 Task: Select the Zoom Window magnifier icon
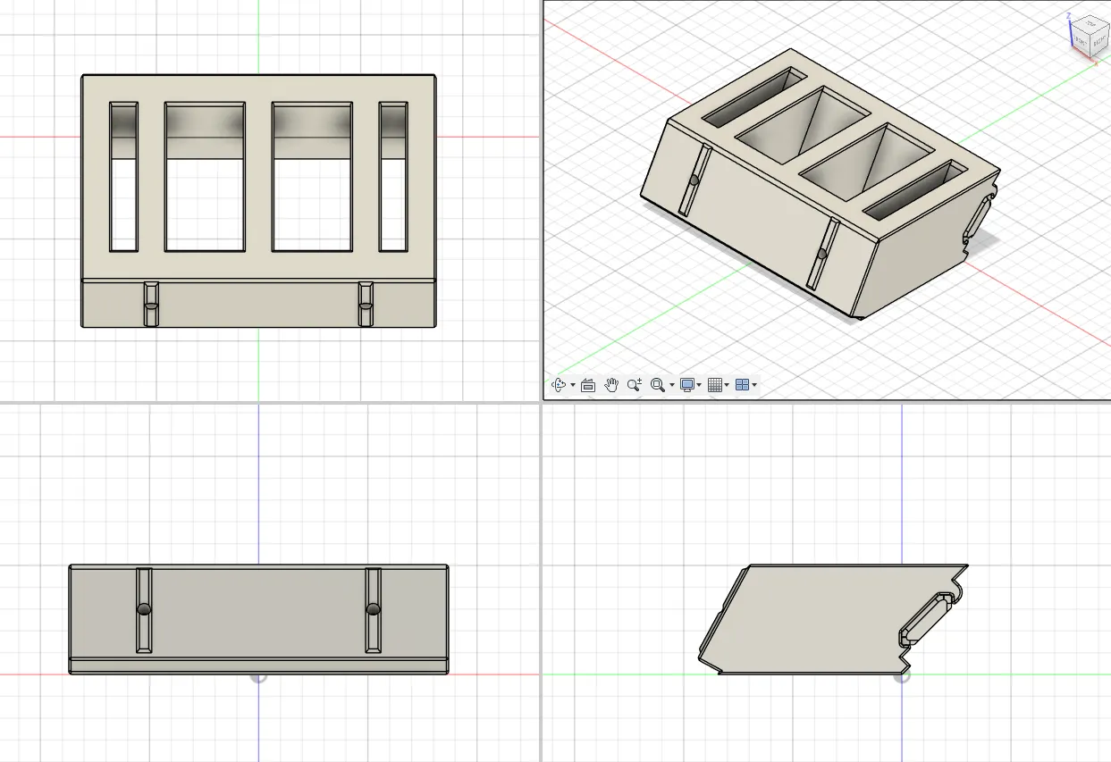point(658,385)
